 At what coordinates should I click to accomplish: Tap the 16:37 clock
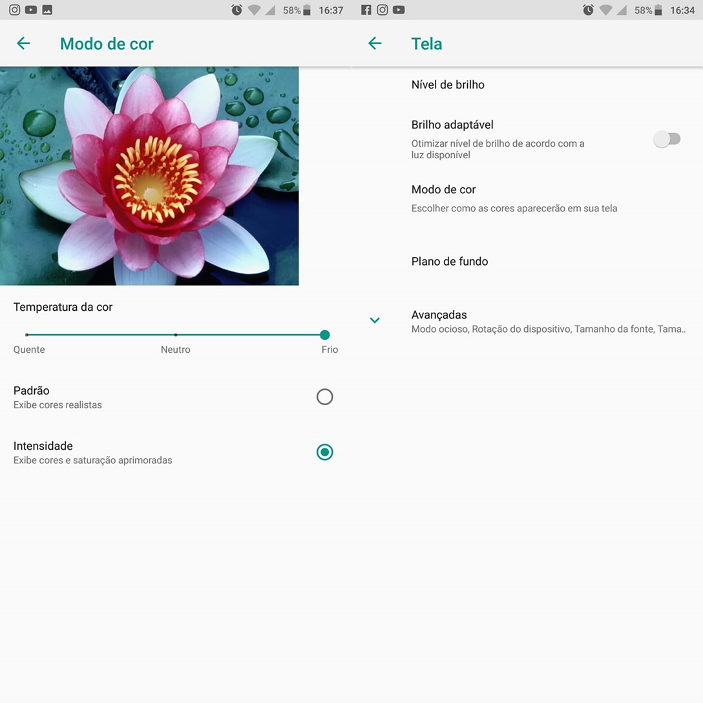click(331, 10)
